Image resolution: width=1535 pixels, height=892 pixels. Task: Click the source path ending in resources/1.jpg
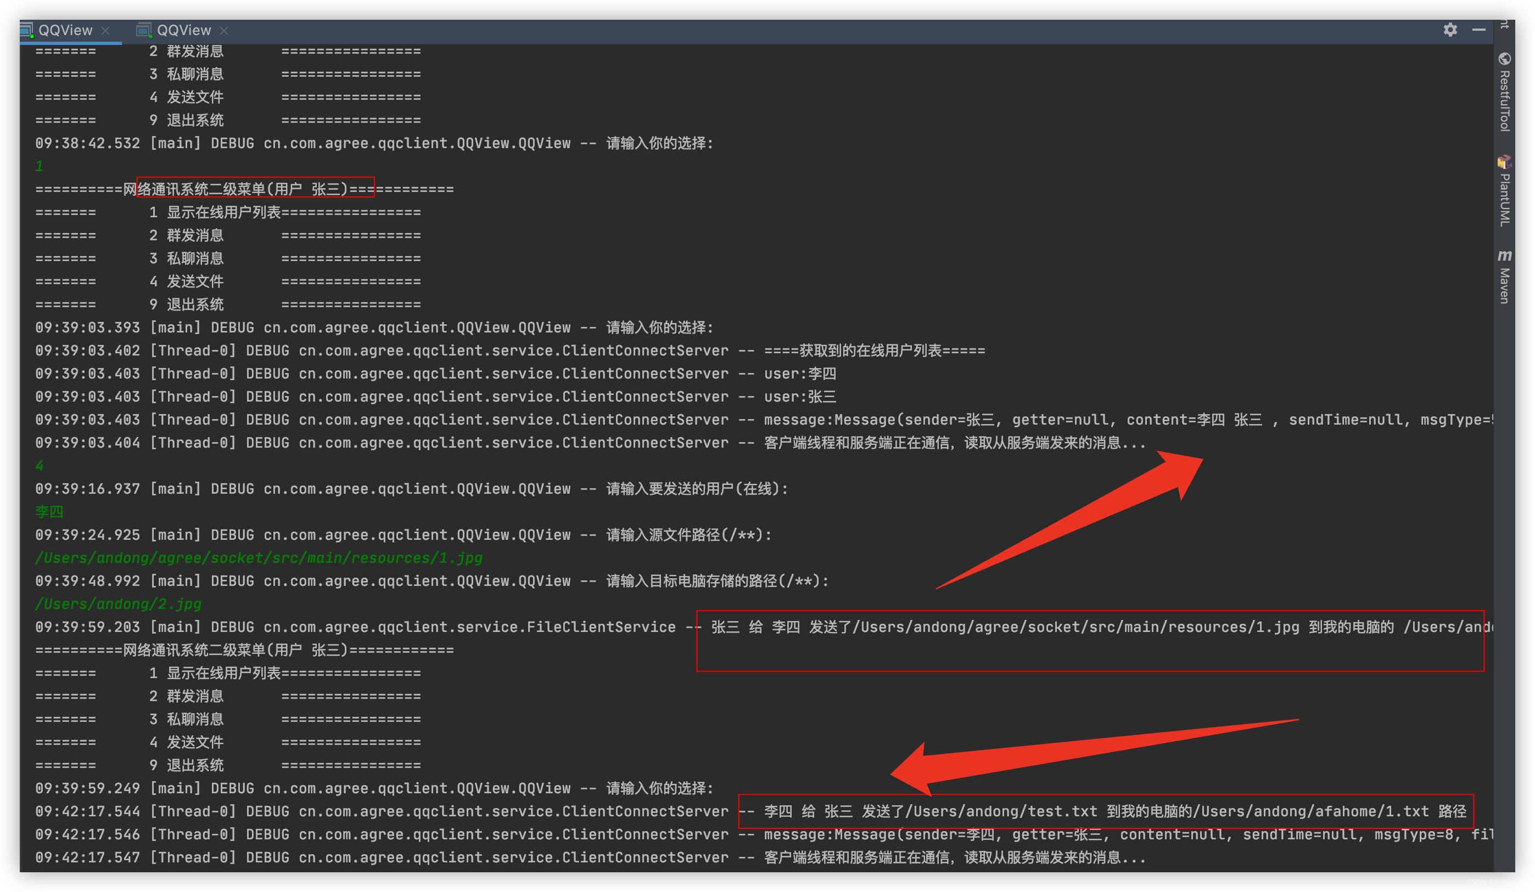pyautogui.click(x=259, y=558)
